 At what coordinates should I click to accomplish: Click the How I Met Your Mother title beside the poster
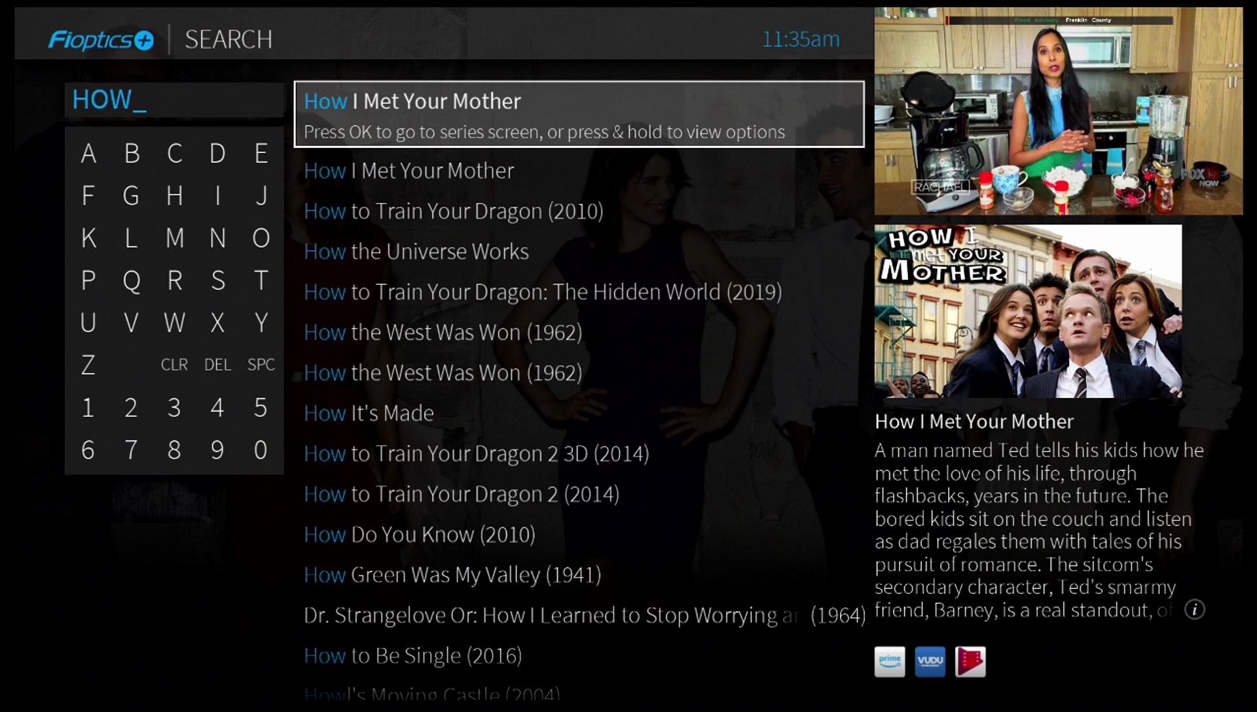coord(974,421)
